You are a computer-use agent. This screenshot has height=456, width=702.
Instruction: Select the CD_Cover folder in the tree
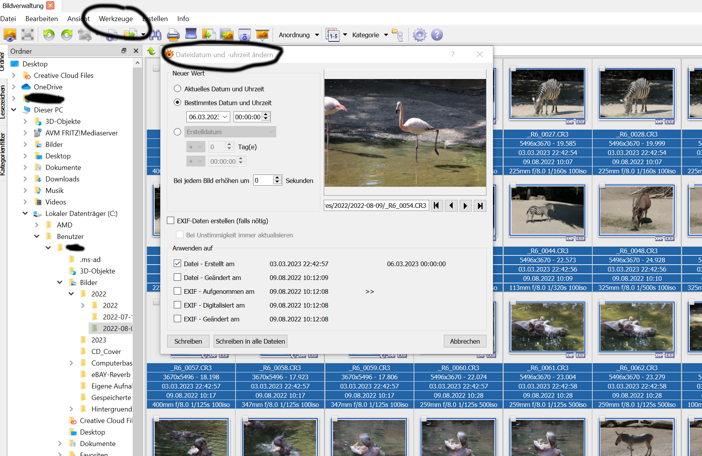point(106,351)
